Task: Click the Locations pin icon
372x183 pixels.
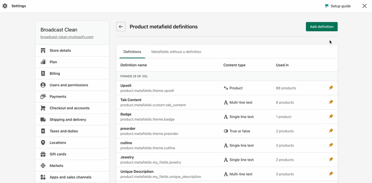Action: coord(43,143)
